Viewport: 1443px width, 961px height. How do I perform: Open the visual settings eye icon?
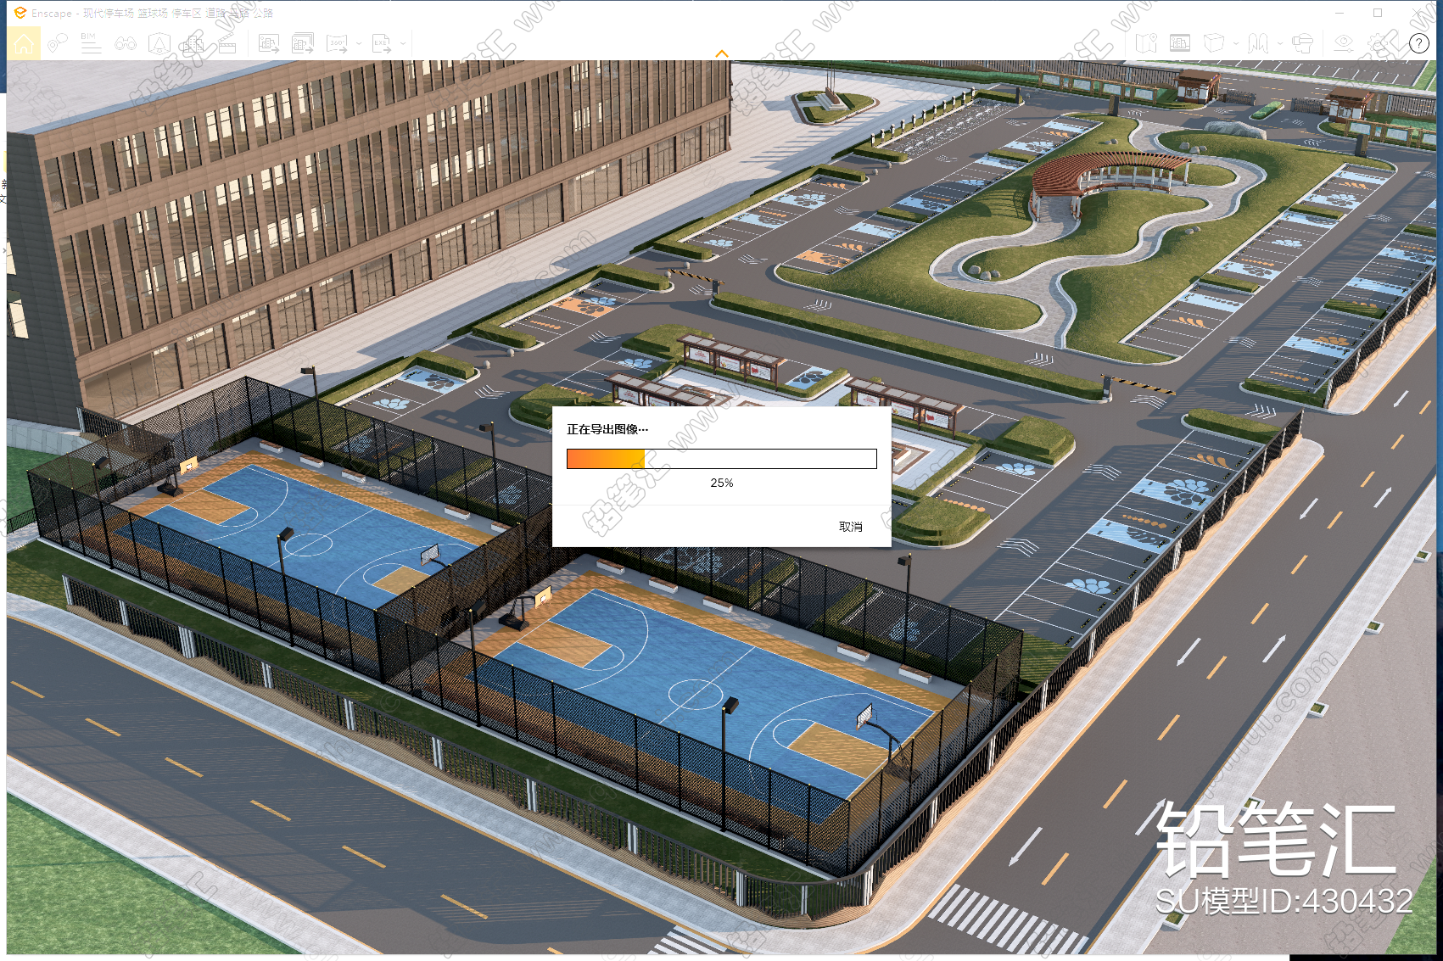coord(1344,43)
